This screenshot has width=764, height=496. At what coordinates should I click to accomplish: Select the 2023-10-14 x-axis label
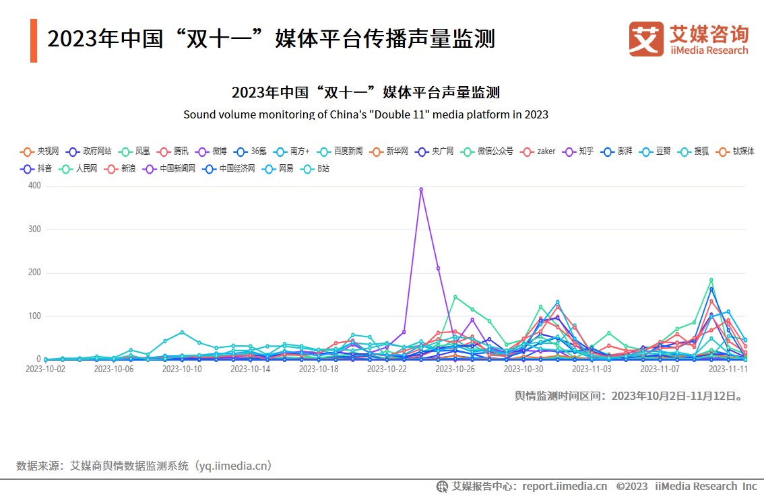pyautogui.click(x=250, y=369)
